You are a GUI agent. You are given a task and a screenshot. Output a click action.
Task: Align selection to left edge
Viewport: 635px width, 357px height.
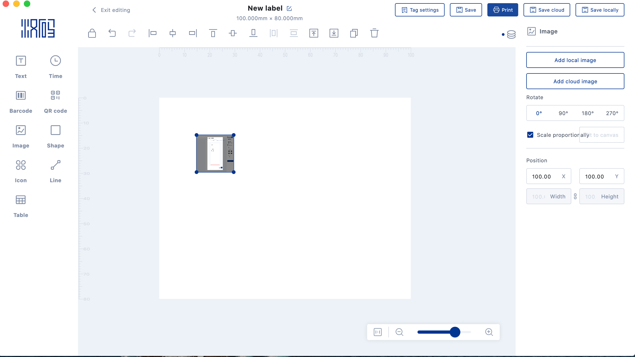point(153,33)
